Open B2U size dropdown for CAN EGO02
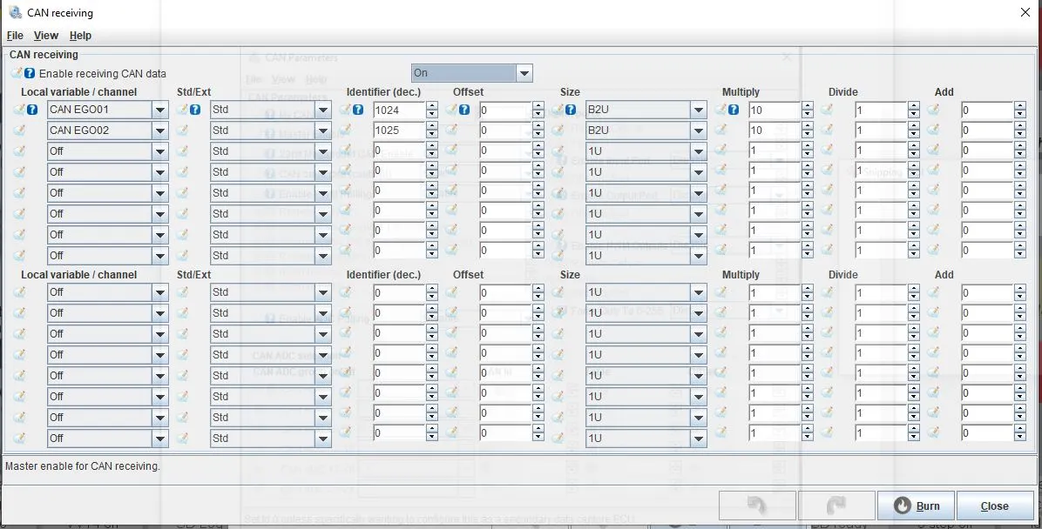 point(699,131)
